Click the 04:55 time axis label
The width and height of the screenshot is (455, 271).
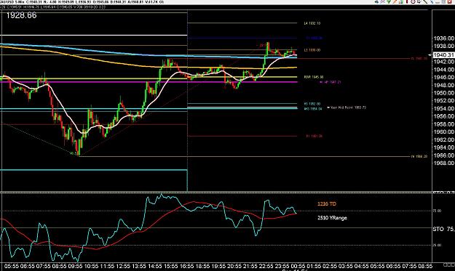click(361, 266)
